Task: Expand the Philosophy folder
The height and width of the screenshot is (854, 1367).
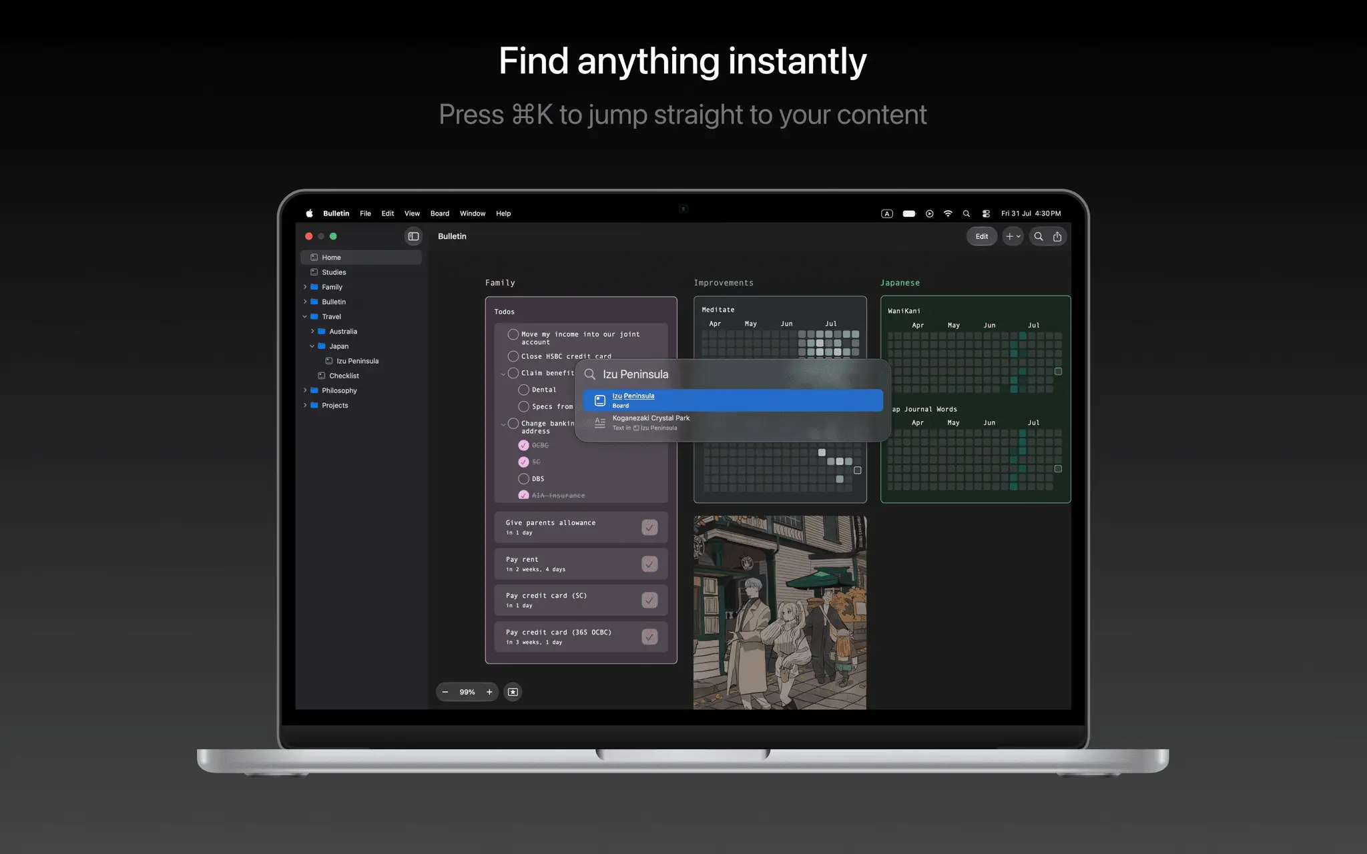Action: pyautogui.click(x=305, y=390)
